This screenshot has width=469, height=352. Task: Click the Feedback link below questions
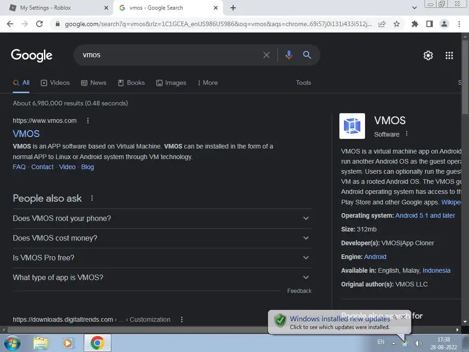coord(299,291)
